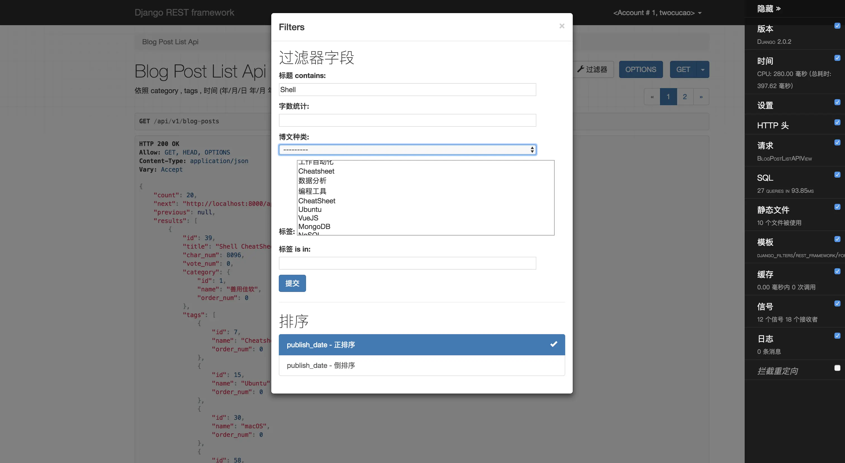The width and height of the screenshot is (845, 463).
Task: Go to page 2 of results
Action: [685, 97]
